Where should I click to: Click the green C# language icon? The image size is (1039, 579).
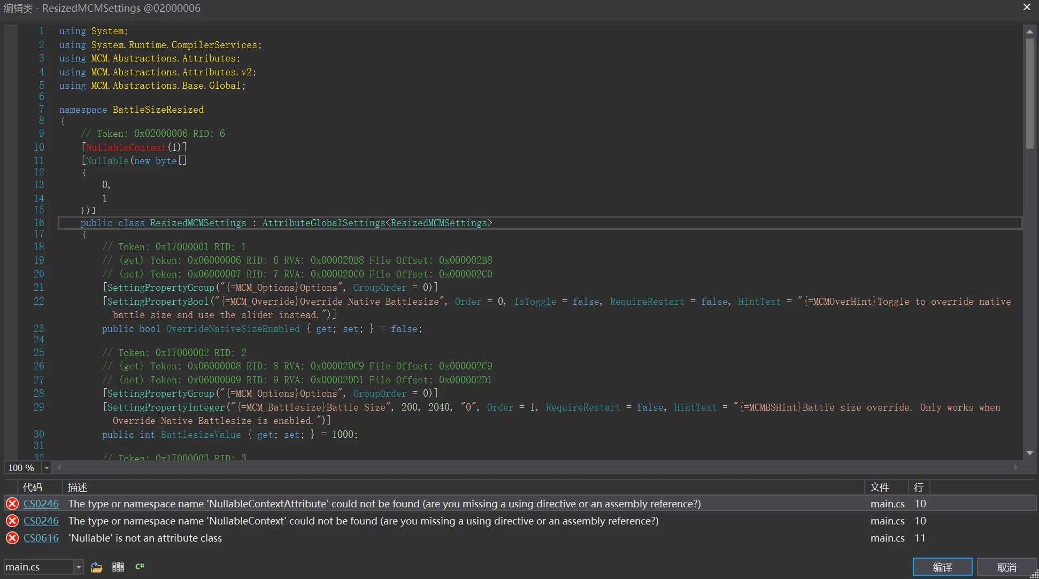[140, 567]
